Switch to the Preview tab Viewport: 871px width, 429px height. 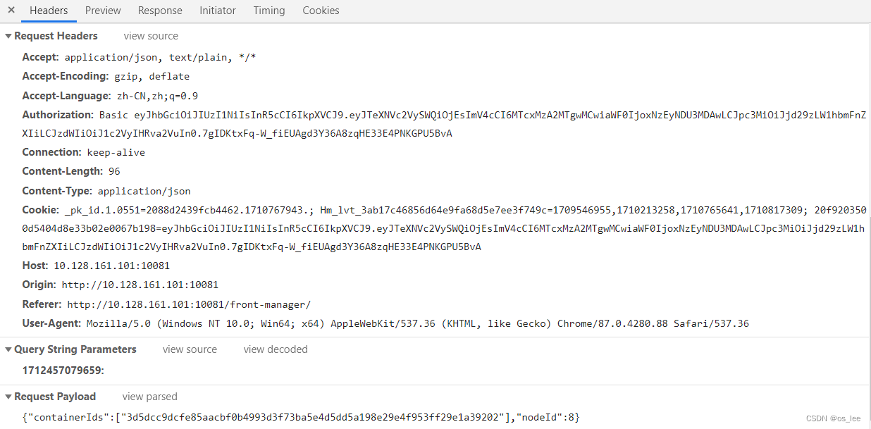(x=102, y=10)
